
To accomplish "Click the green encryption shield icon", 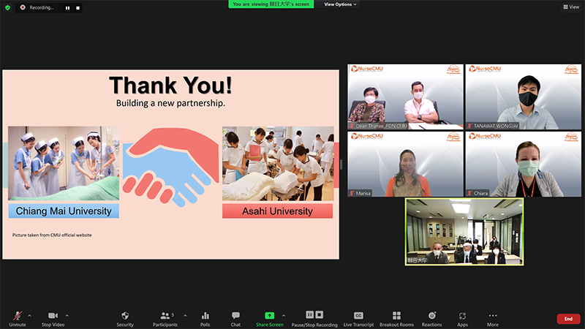I will tap(7, 7).
